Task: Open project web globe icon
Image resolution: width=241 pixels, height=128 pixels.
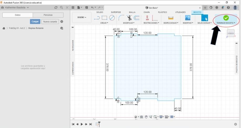Action: click(62, 28)
